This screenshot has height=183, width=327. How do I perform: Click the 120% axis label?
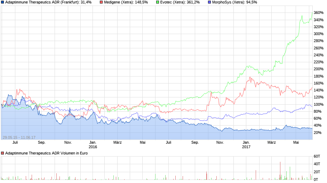(x=318, y=97)
